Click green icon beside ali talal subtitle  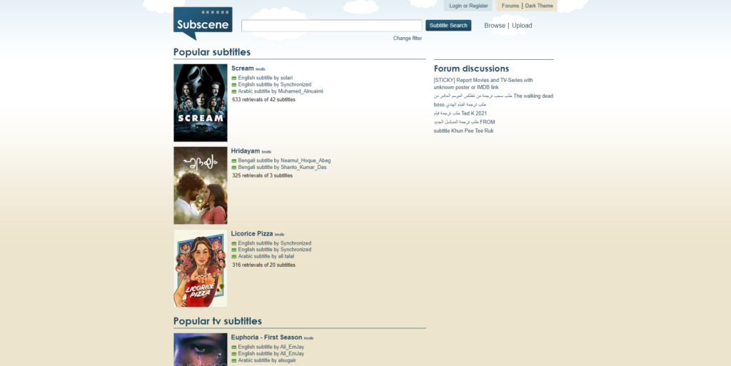(234, 257)
